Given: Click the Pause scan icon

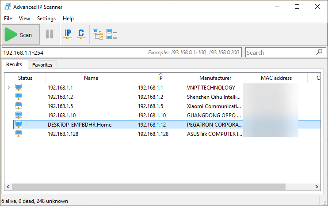Looking at the screenshot, I should pos(50,34).
